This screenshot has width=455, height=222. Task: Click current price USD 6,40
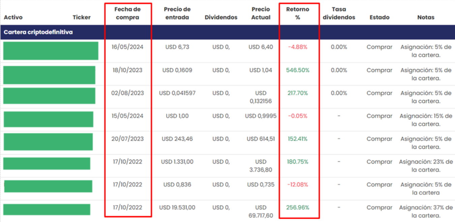pyautogui.click(x=261, y=47)
